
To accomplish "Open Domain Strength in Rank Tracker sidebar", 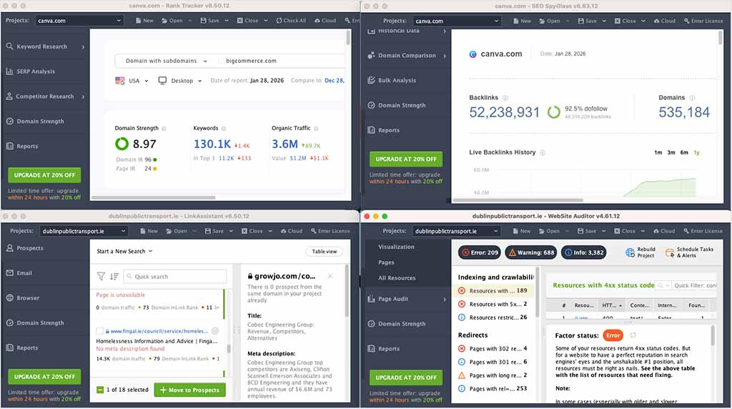I will click(36, 122).
